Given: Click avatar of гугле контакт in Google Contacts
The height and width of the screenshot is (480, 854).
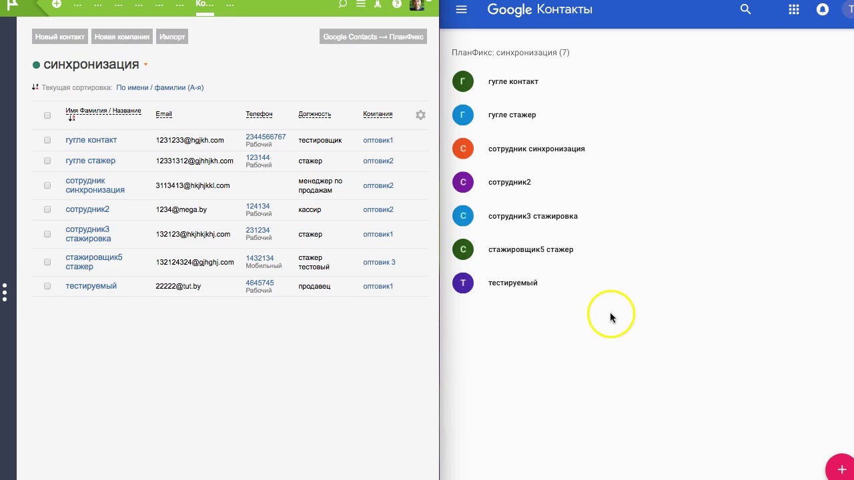Looking at the screenshot, I should tap(463, 81).
